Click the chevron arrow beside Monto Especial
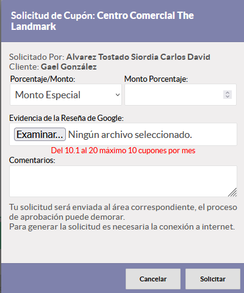The width and height of the screenshot is (244, 293). point(118,95)
